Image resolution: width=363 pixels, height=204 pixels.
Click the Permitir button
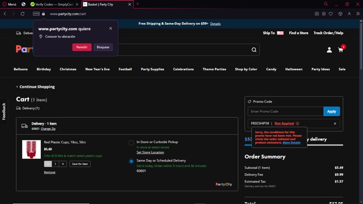[82, 47]
